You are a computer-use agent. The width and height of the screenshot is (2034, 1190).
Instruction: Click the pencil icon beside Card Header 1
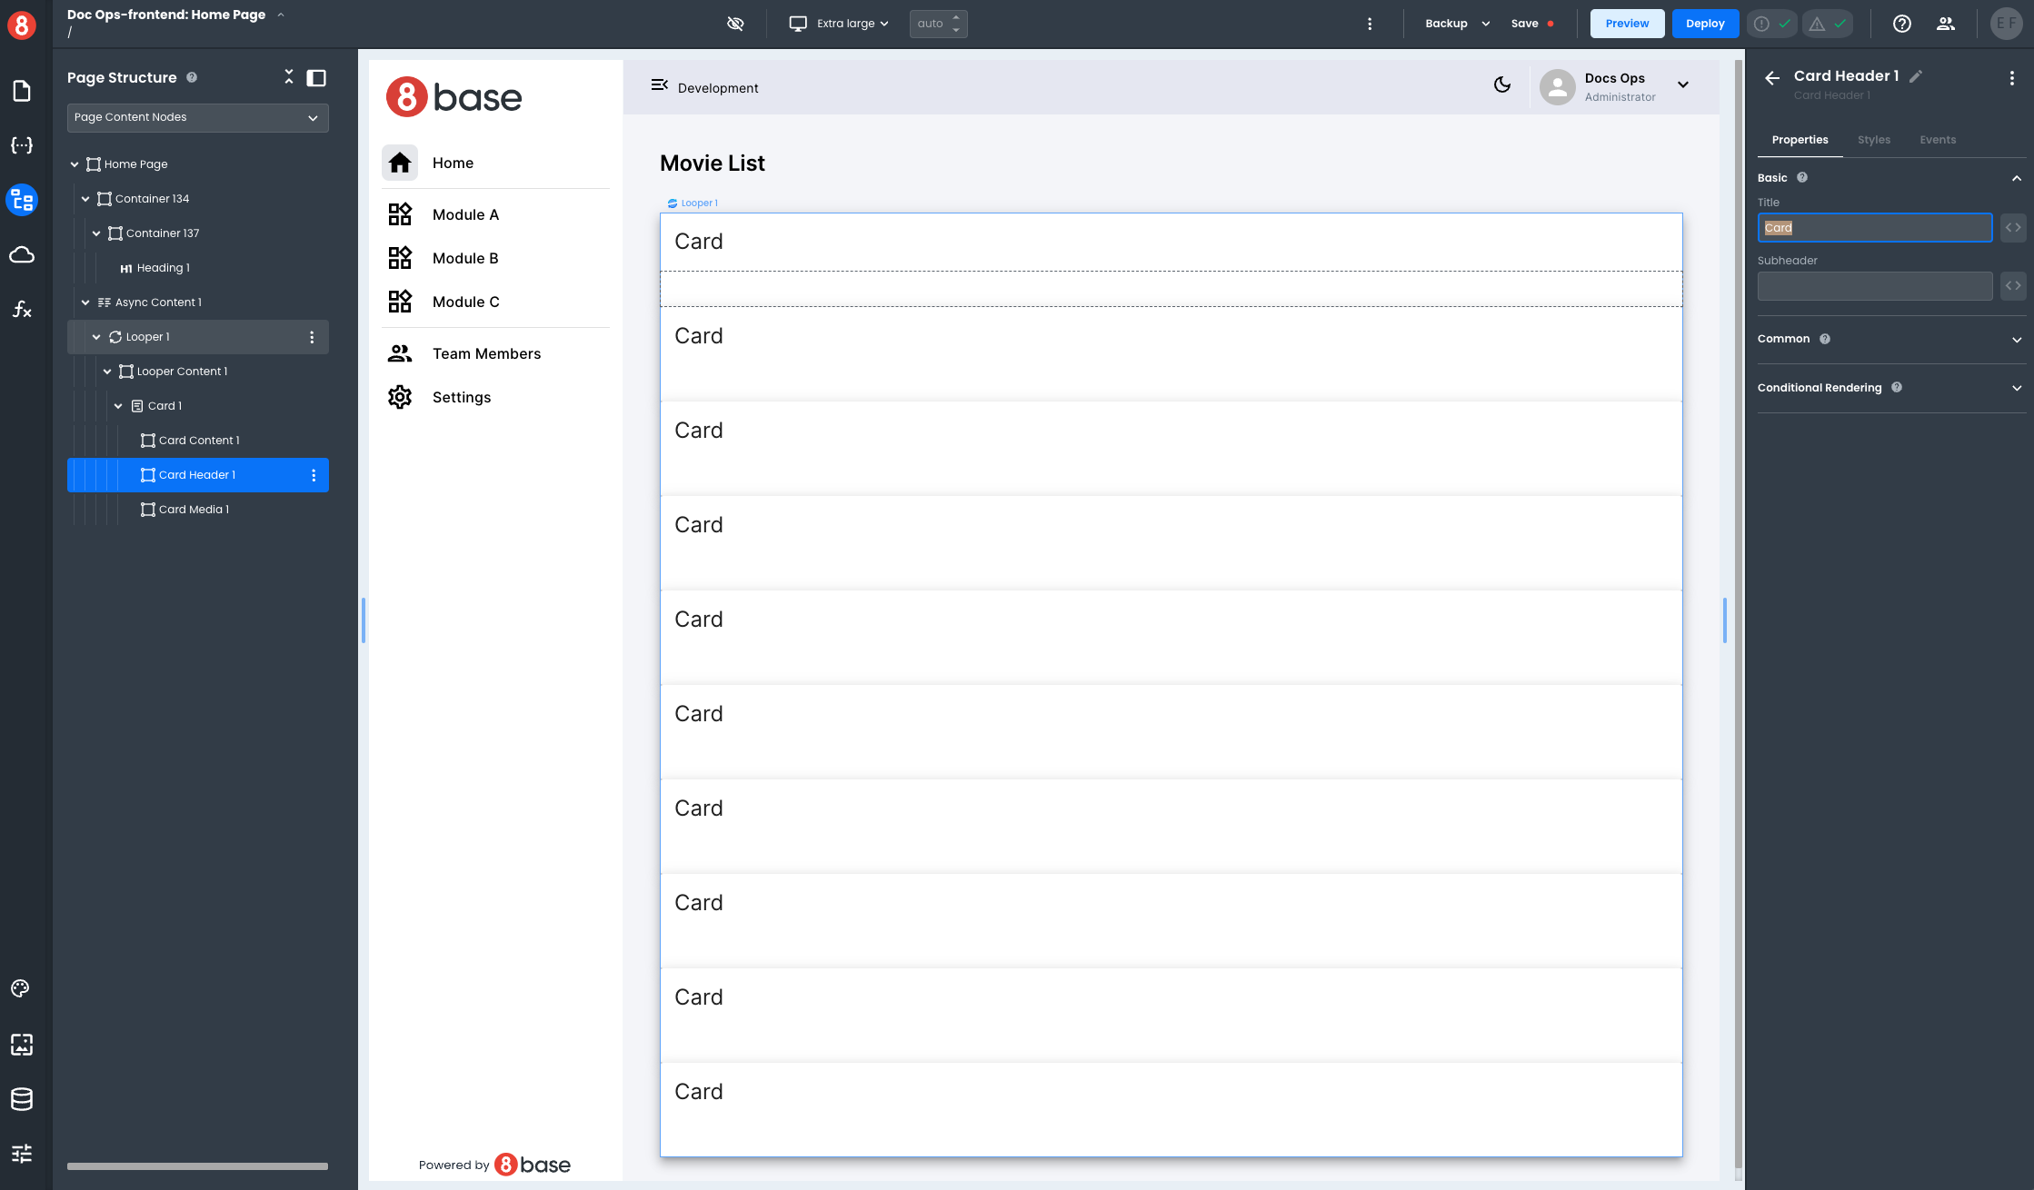1916,76
